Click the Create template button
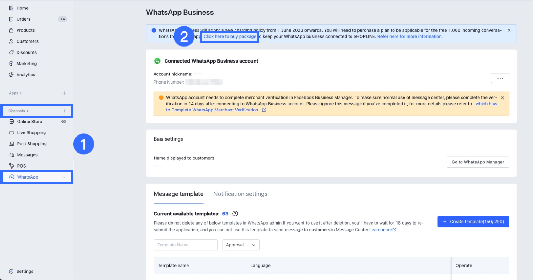Screen dimensions: 533x280 473,222
